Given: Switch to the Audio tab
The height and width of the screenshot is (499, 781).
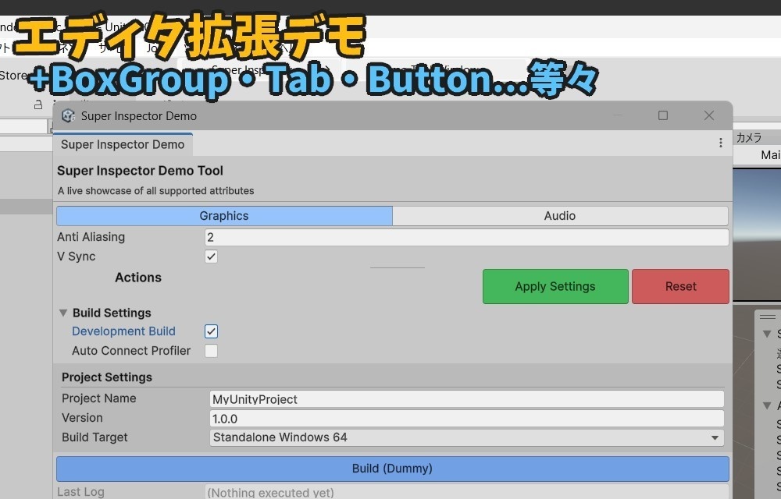Looking at the screenshot, I should click(x=560, y=215).
